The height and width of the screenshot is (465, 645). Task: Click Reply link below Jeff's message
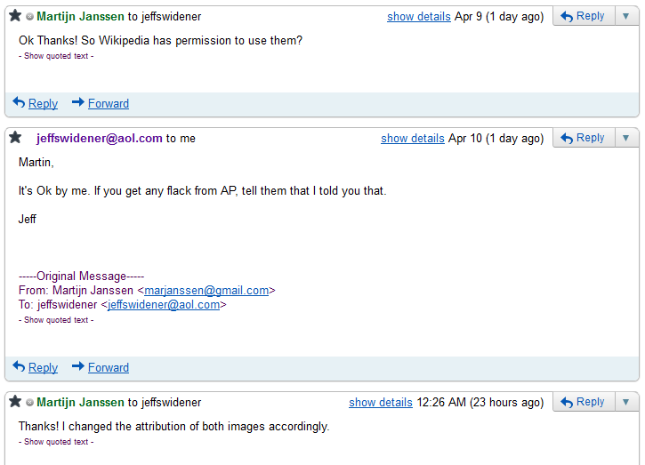[x=43, y=368]
